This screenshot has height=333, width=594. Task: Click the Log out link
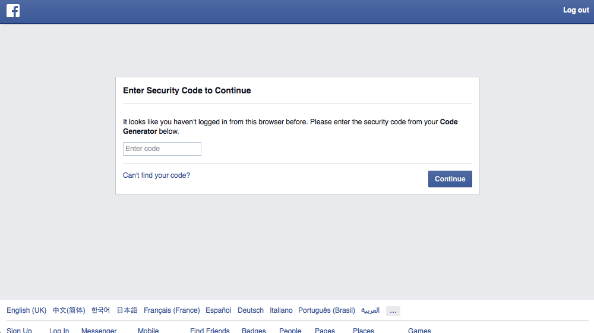click(x=576, y=10)
